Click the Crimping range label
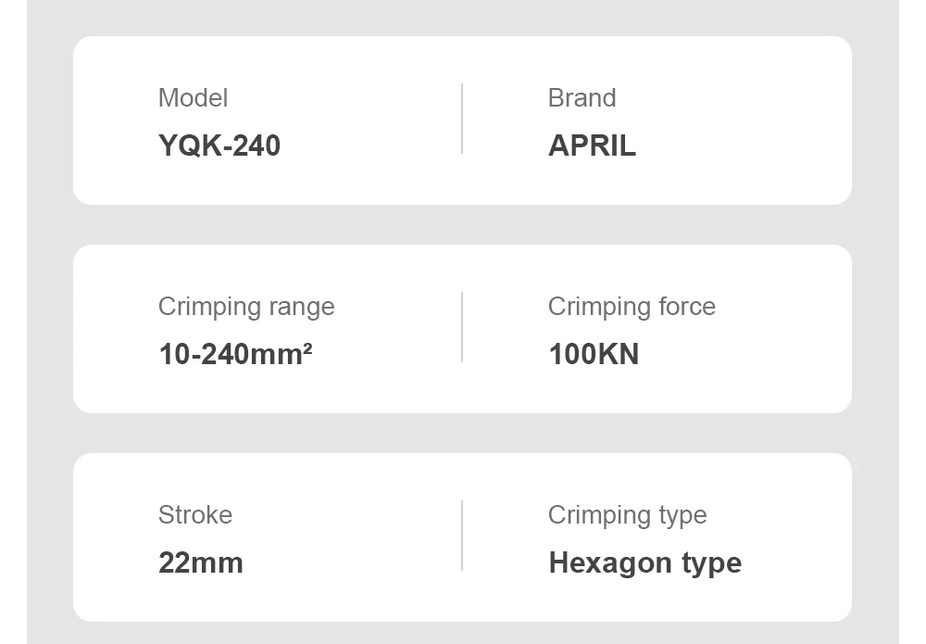Viewport: 926px width, 644px height. coord(246,307)
